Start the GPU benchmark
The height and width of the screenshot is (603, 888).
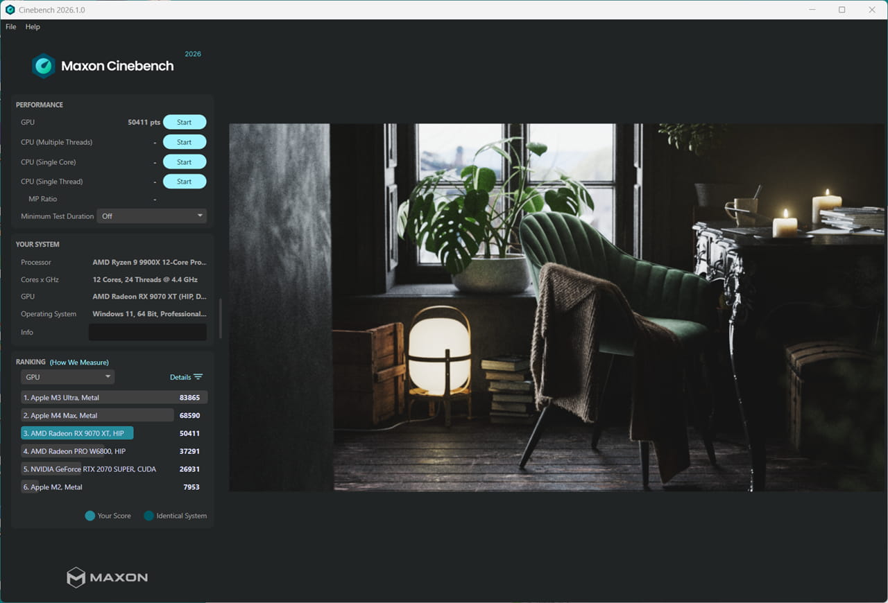(185, 122)
